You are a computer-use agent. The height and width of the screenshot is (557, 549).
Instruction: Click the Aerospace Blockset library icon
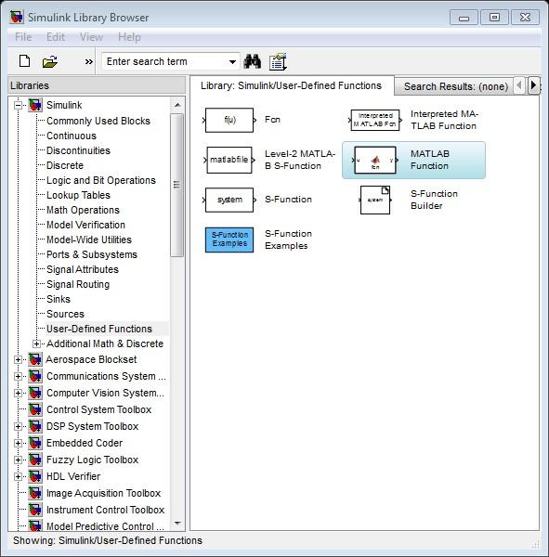35,359
